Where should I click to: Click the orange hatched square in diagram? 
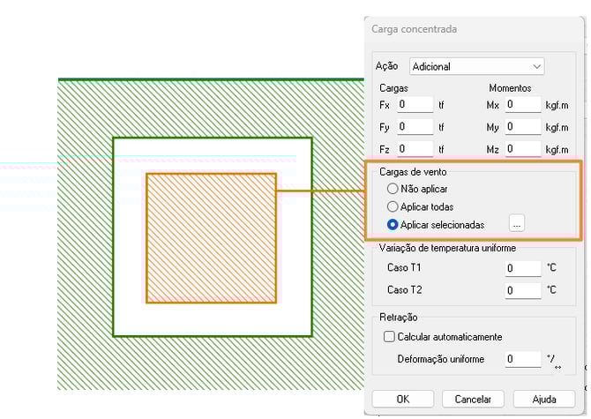211,238
